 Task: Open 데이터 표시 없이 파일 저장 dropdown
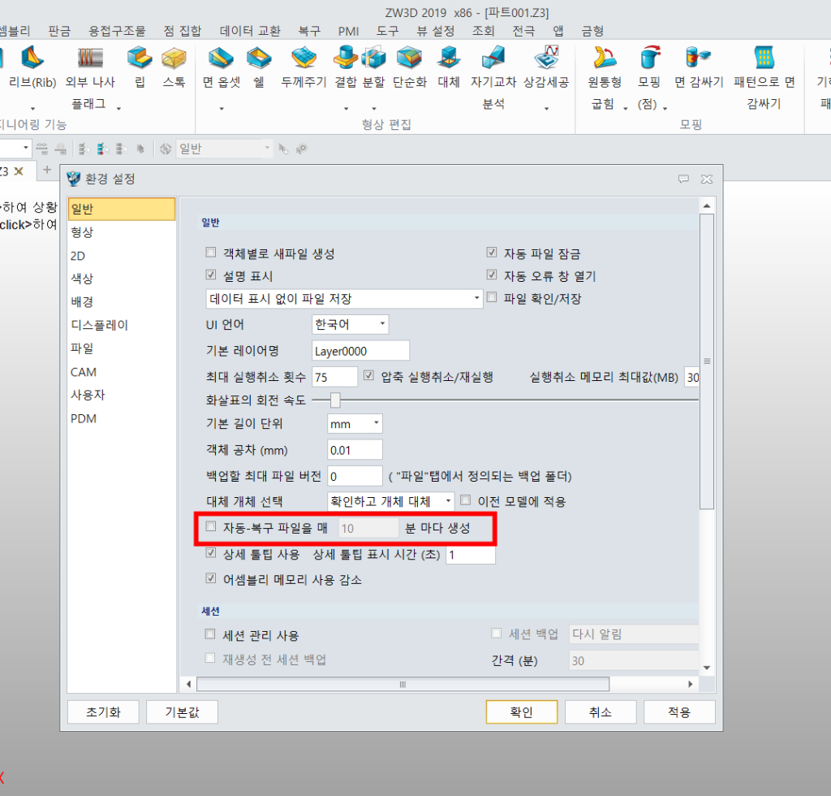pyautogui.click(x=344, y=299)
